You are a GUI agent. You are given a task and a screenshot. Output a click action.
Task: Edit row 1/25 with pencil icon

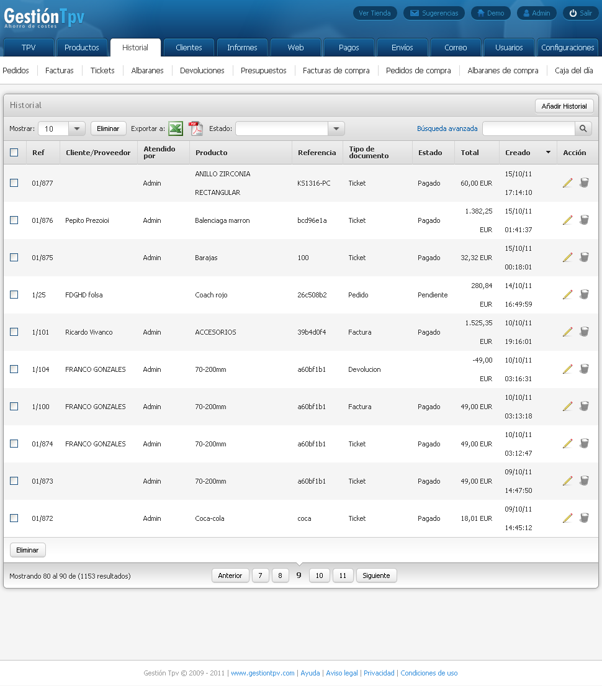click(567, 294)
